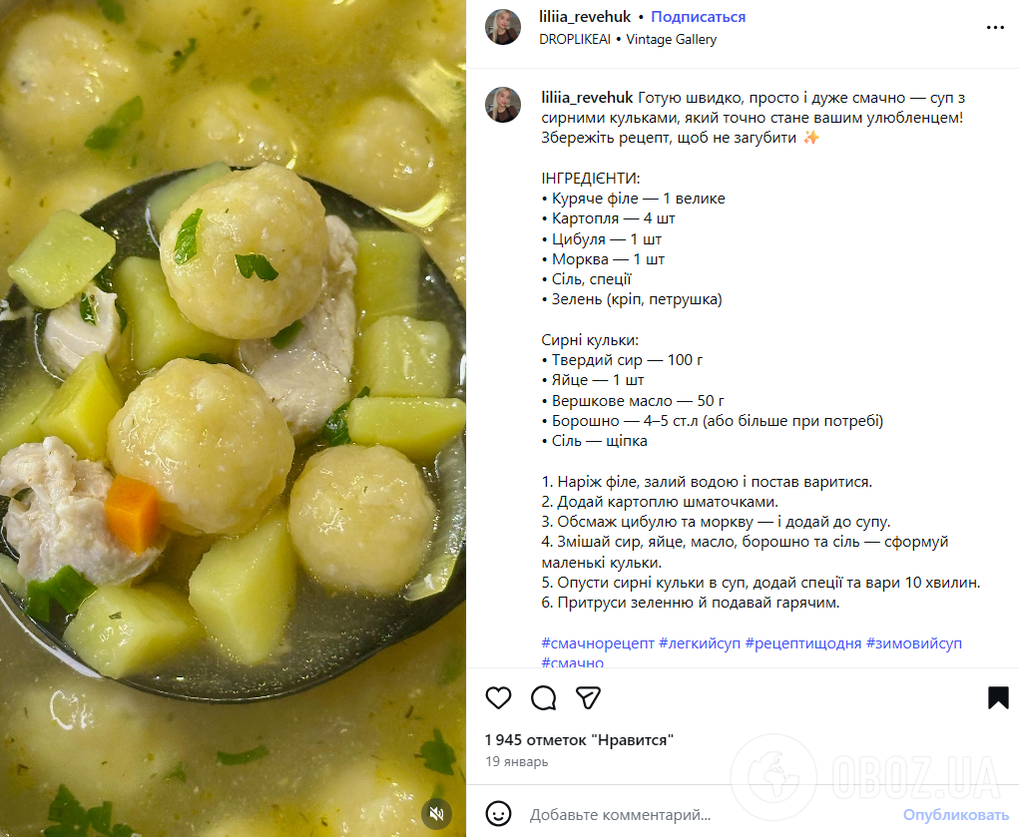Unmute the video with the speaker icon
This screenshot has height=837, width=1019.
[x=437, y=814]
